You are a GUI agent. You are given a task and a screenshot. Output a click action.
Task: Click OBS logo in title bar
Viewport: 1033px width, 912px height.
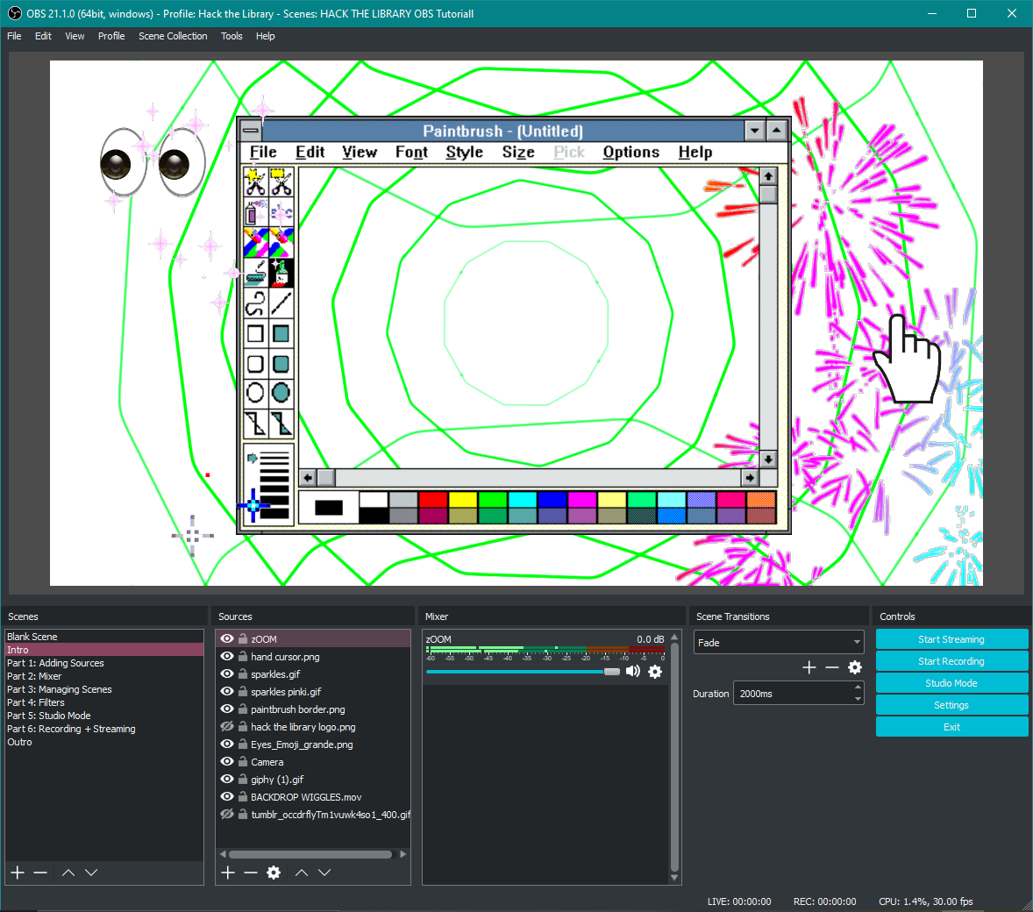tap(15, 13)
